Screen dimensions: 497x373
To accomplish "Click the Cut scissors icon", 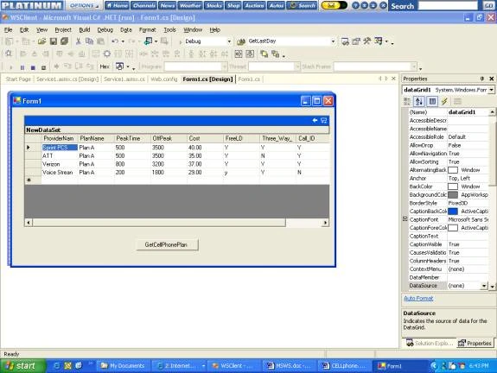I will 78,41.
